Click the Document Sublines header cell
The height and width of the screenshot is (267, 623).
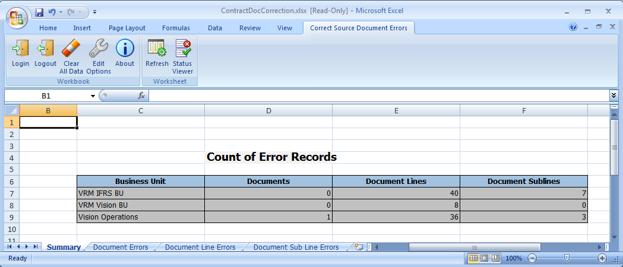click(x=524, y=182)
